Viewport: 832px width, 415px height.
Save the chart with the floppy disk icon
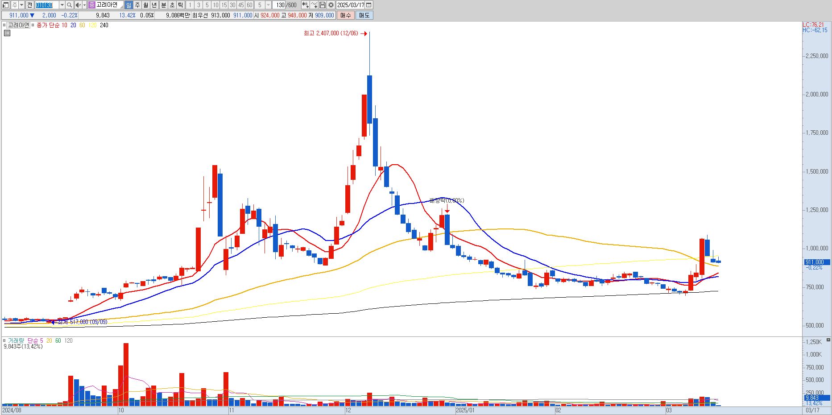click(x=323, y=5)
